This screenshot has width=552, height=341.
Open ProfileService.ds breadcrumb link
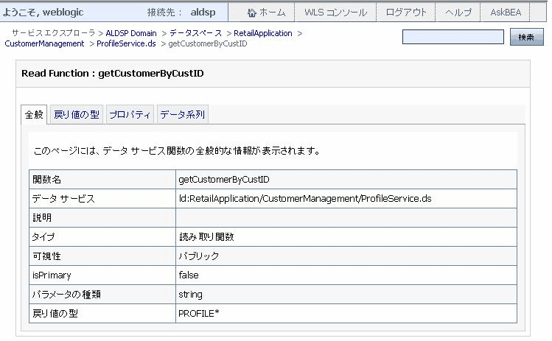[126, 43]
